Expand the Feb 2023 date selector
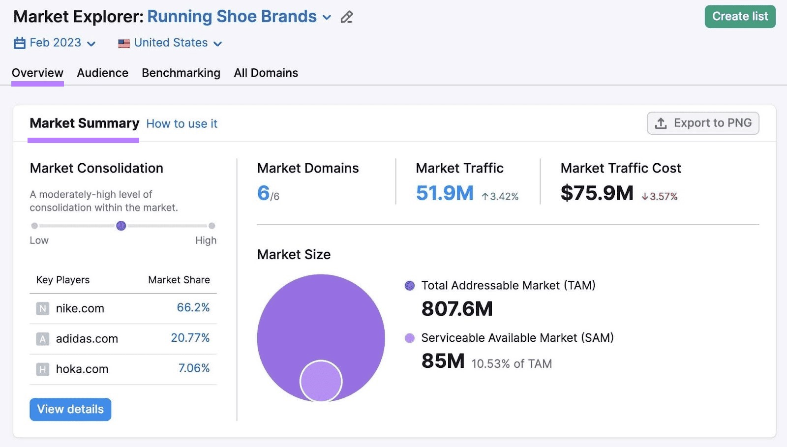The image size is (787, 447). pyautogui.click(x=91, y=43)
